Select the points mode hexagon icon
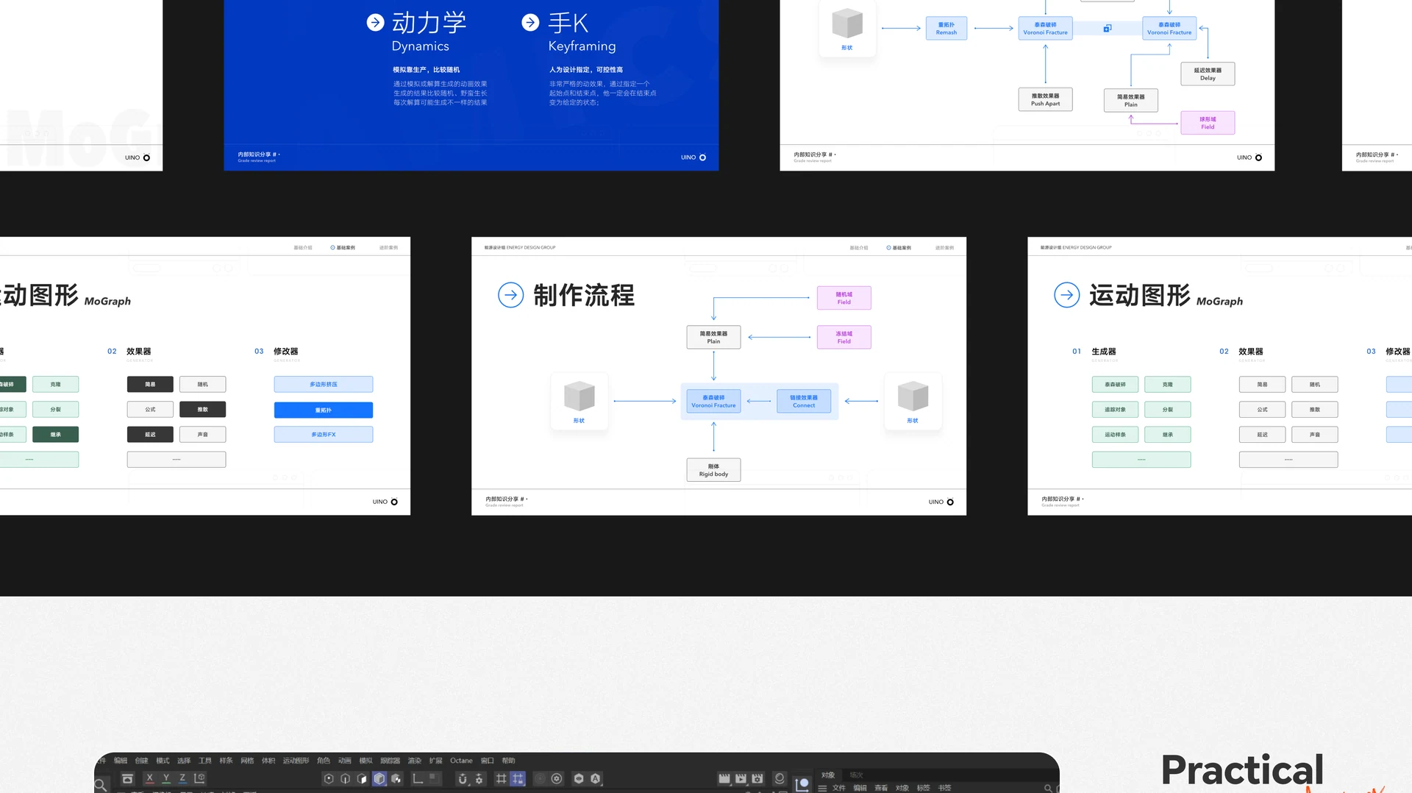The width and height of the screenshot is (1412, 793). pos(329,778)
